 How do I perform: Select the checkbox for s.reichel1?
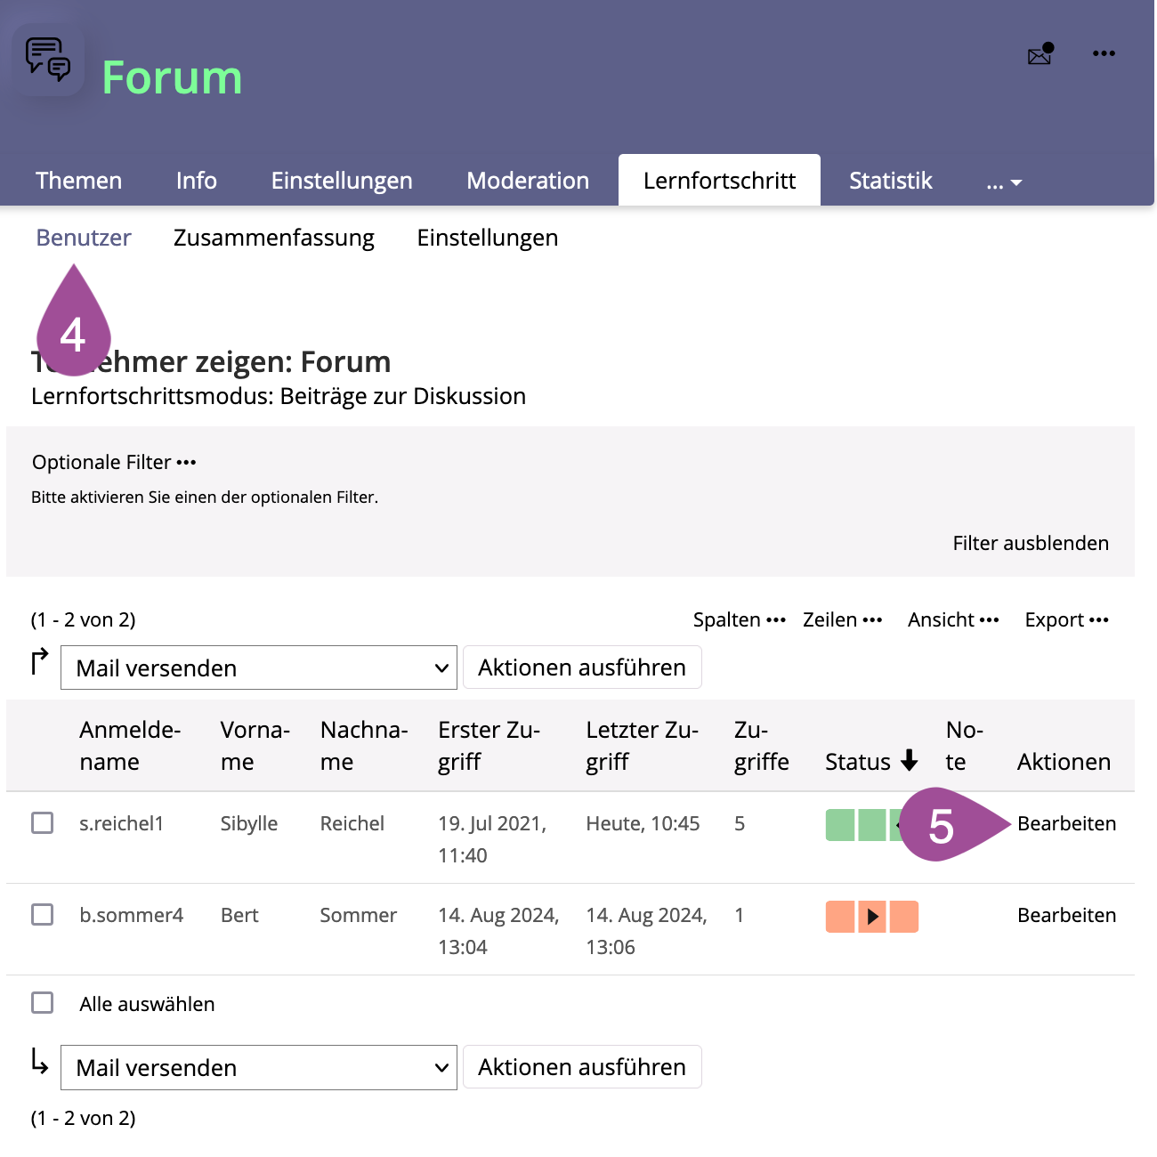point(43,823)
